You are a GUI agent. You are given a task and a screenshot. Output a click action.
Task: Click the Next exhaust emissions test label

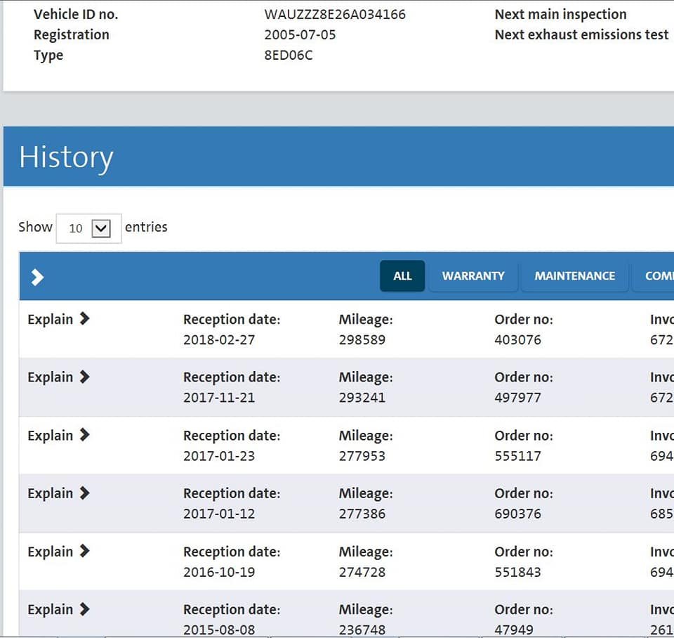[581, 34]
